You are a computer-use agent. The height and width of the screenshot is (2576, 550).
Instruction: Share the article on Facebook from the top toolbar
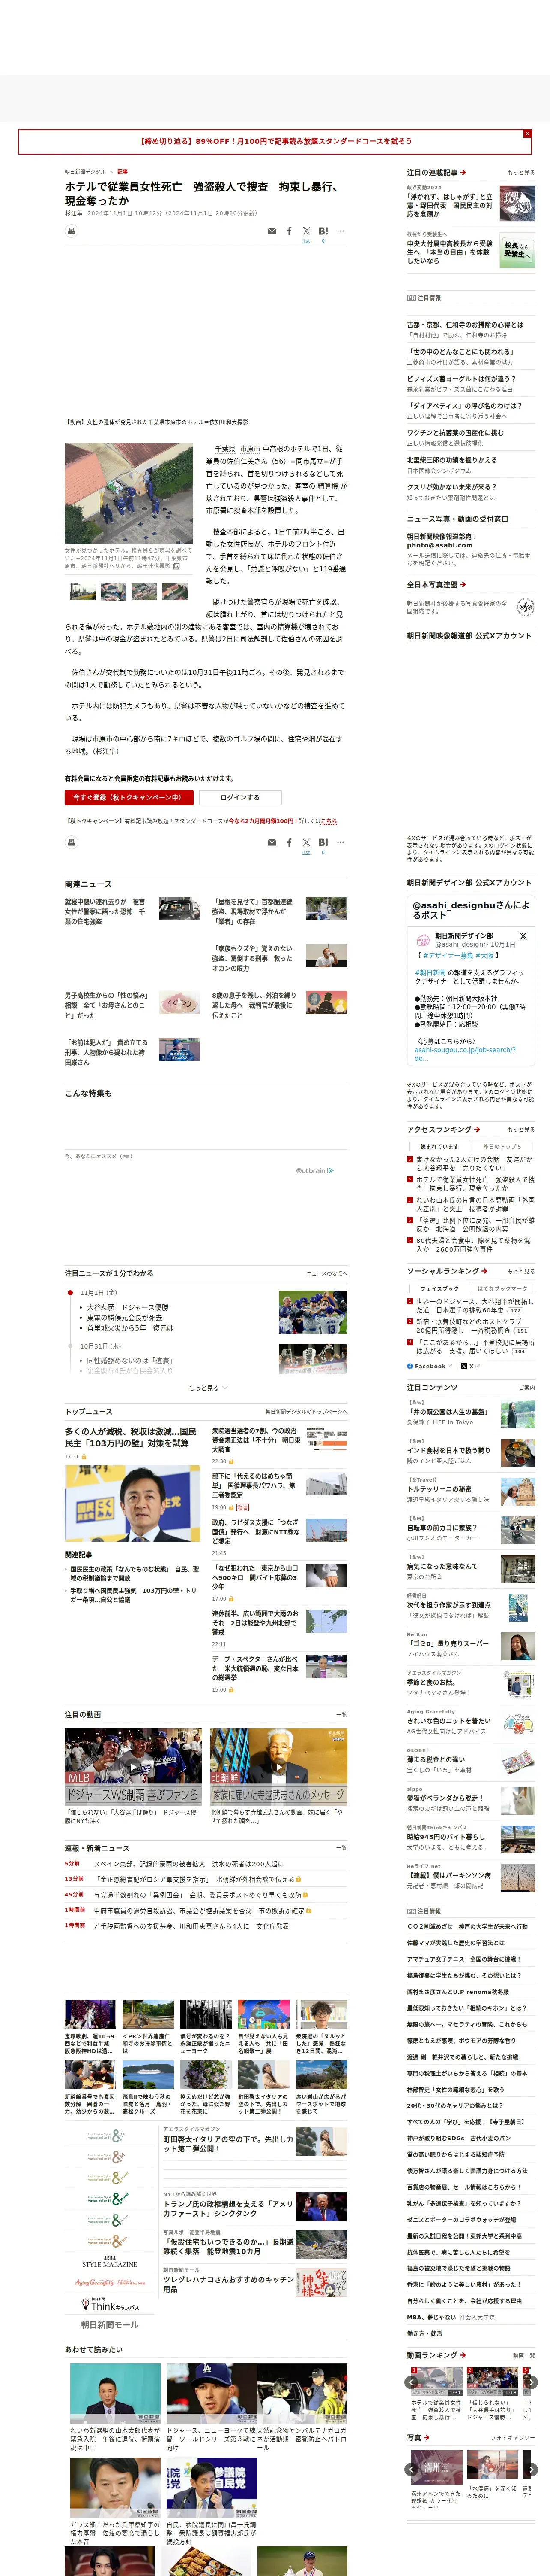[x=290, y=231]
